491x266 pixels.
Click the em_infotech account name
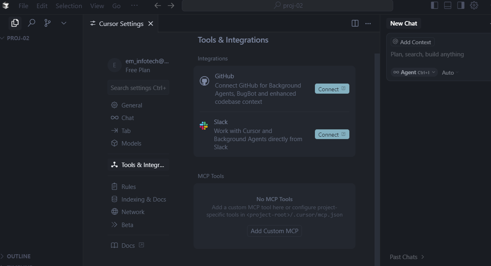point(147,61)
